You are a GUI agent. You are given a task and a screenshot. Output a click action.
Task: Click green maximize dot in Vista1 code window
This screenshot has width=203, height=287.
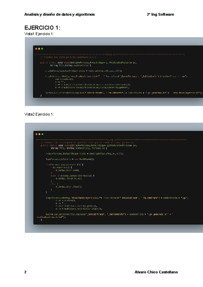(x=42, y=49)
